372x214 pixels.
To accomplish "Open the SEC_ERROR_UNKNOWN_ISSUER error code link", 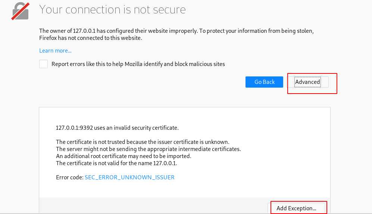I will tap(129, 177).
